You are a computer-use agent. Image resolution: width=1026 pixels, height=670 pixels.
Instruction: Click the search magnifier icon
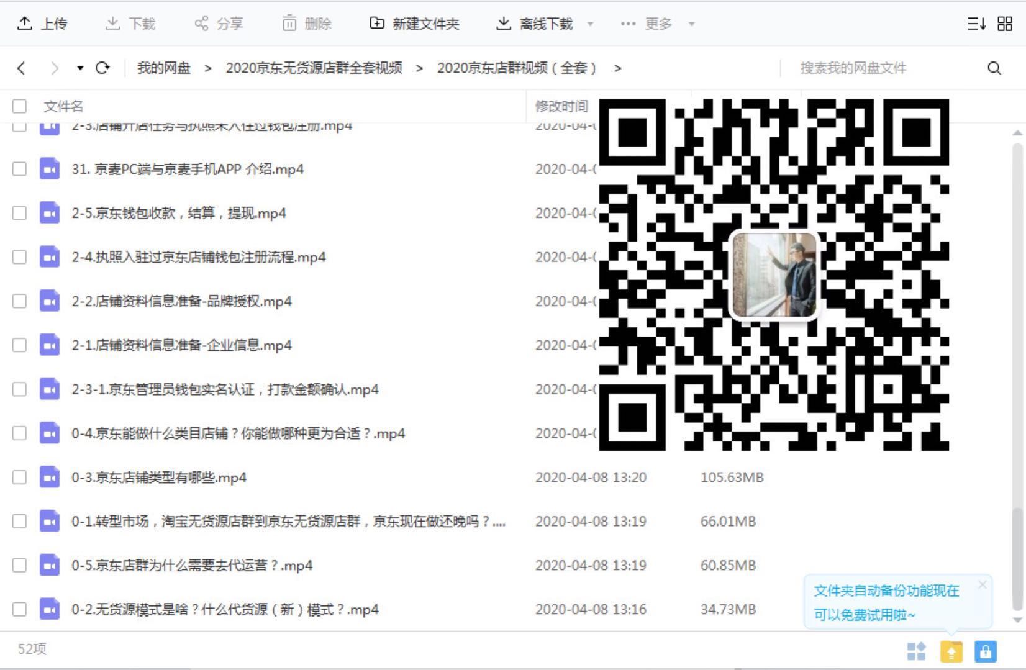pyautogui.click(x=994, y=68)
